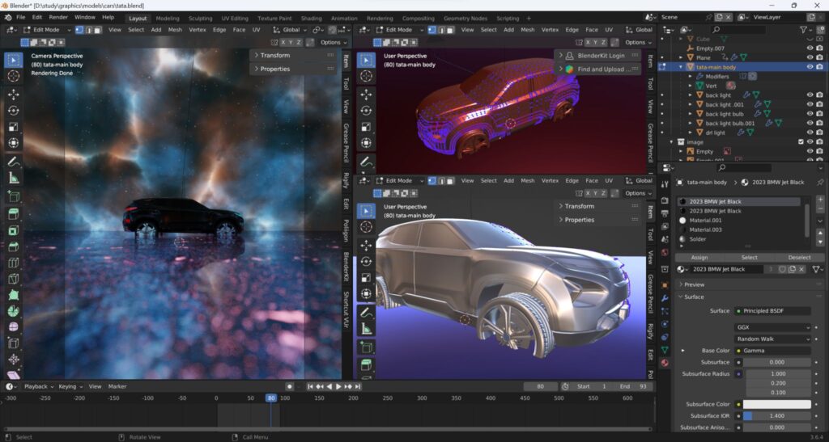Switch to the Shading workspace tab

(x=311, y=19)
